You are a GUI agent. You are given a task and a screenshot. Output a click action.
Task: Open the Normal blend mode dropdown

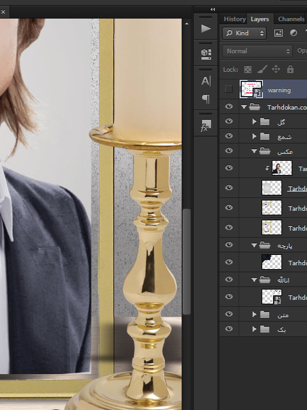tap(257, 51)
